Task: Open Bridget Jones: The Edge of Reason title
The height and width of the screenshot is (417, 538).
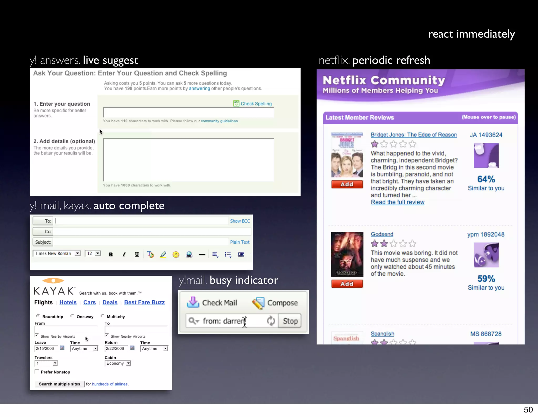Action: point(414,135)
